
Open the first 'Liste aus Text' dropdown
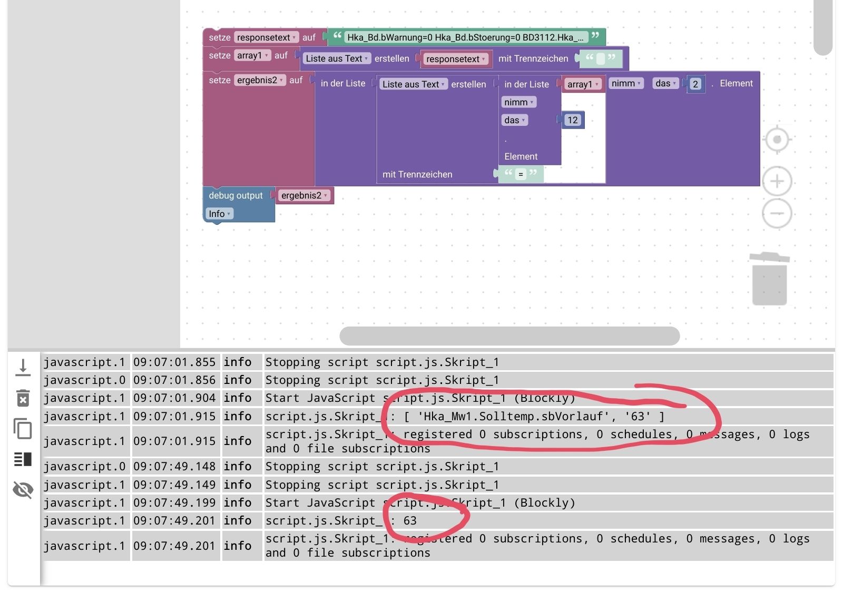pos(337,58)
